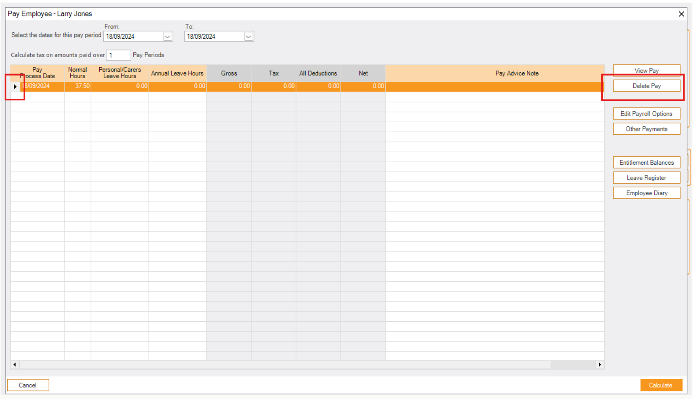Click the Net column header
This screenshot has width=693, height=399.
tap(363, 73)
